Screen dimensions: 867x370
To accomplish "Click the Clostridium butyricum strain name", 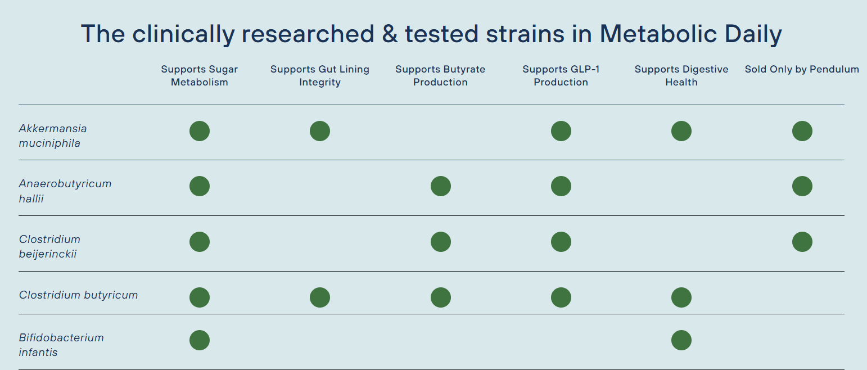I will click(x=78, y=295).
